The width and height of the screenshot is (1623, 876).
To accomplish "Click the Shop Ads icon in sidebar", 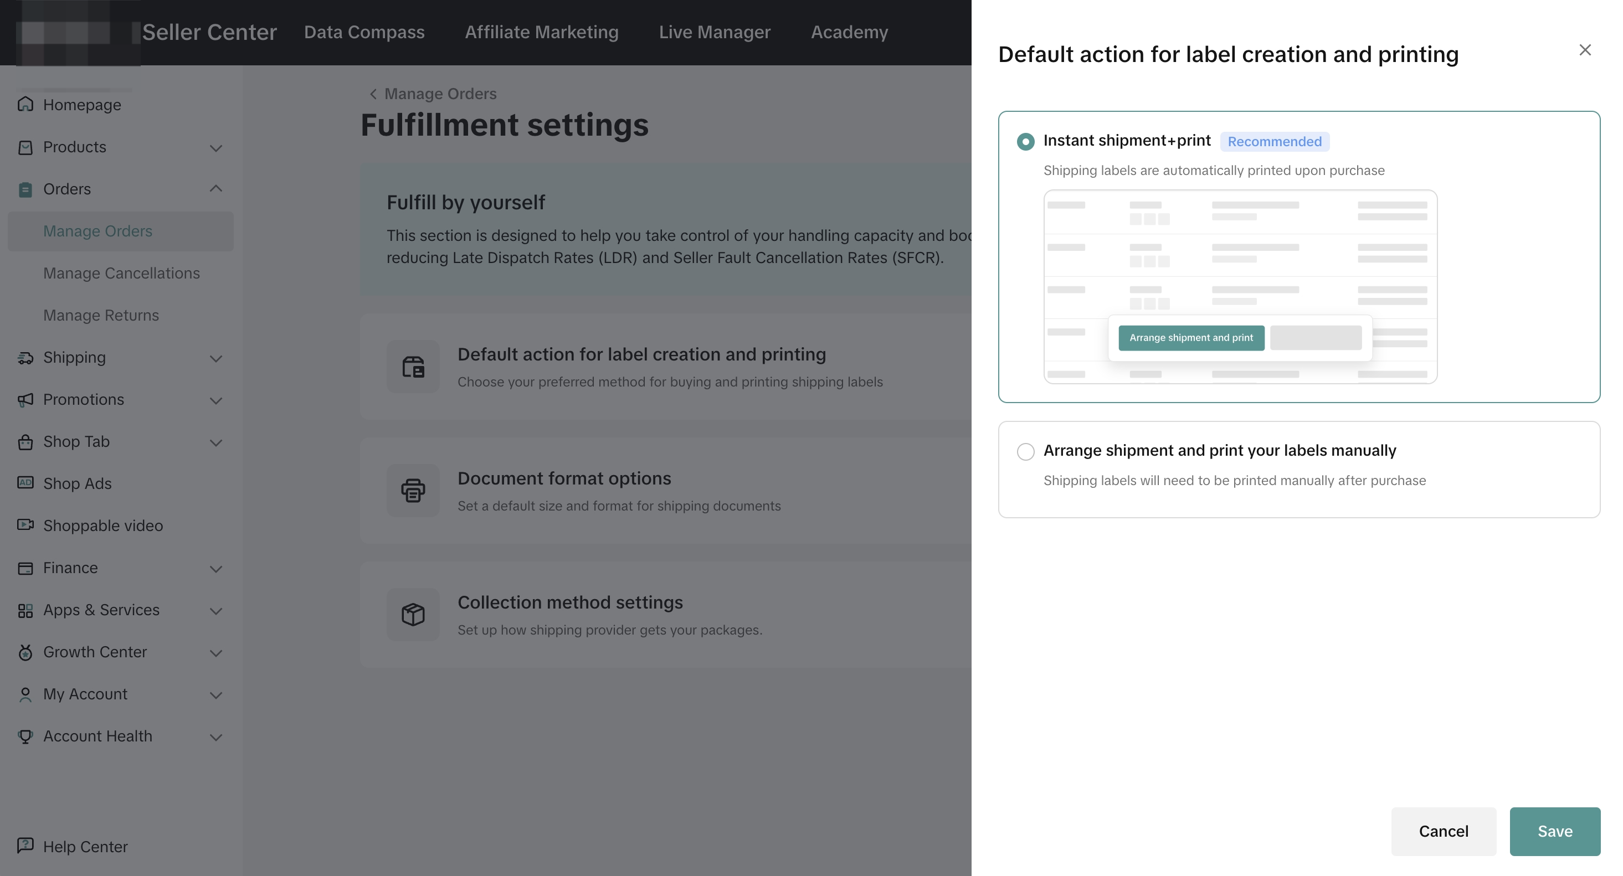I will (x=25, y=483).
